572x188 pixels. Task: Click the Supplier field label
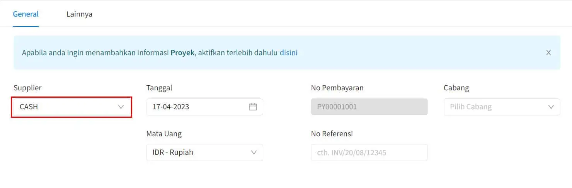point(27,88)
